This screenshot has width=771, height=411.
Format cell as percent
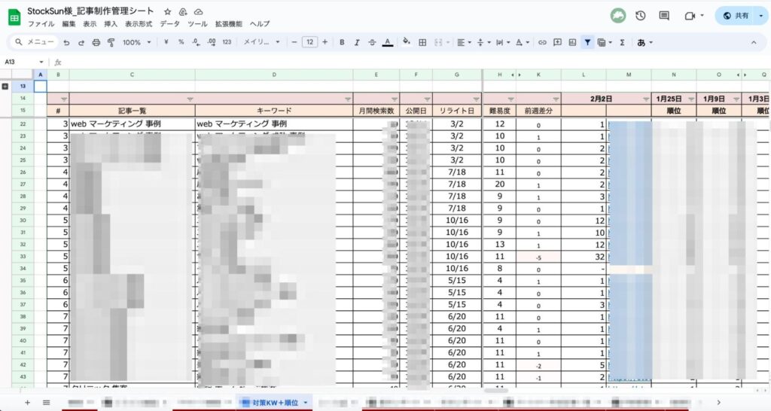click(x=181, y=42)
